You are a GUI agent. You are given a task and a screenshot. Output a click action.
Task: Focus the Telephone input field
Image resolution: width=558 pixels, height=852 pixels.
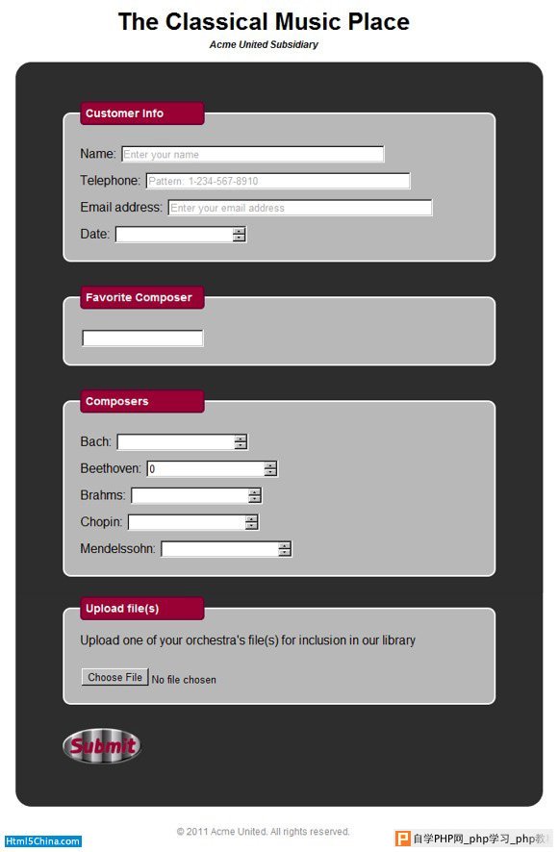tap(278, 181)
